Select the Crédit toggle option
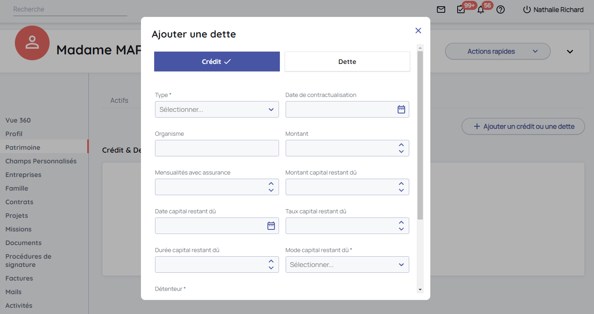 coord(217,61)
